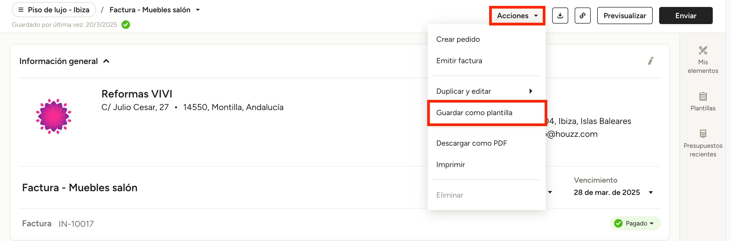
Task: Open Presupuestos recientes sidebar panel
Action: point(703,143)
